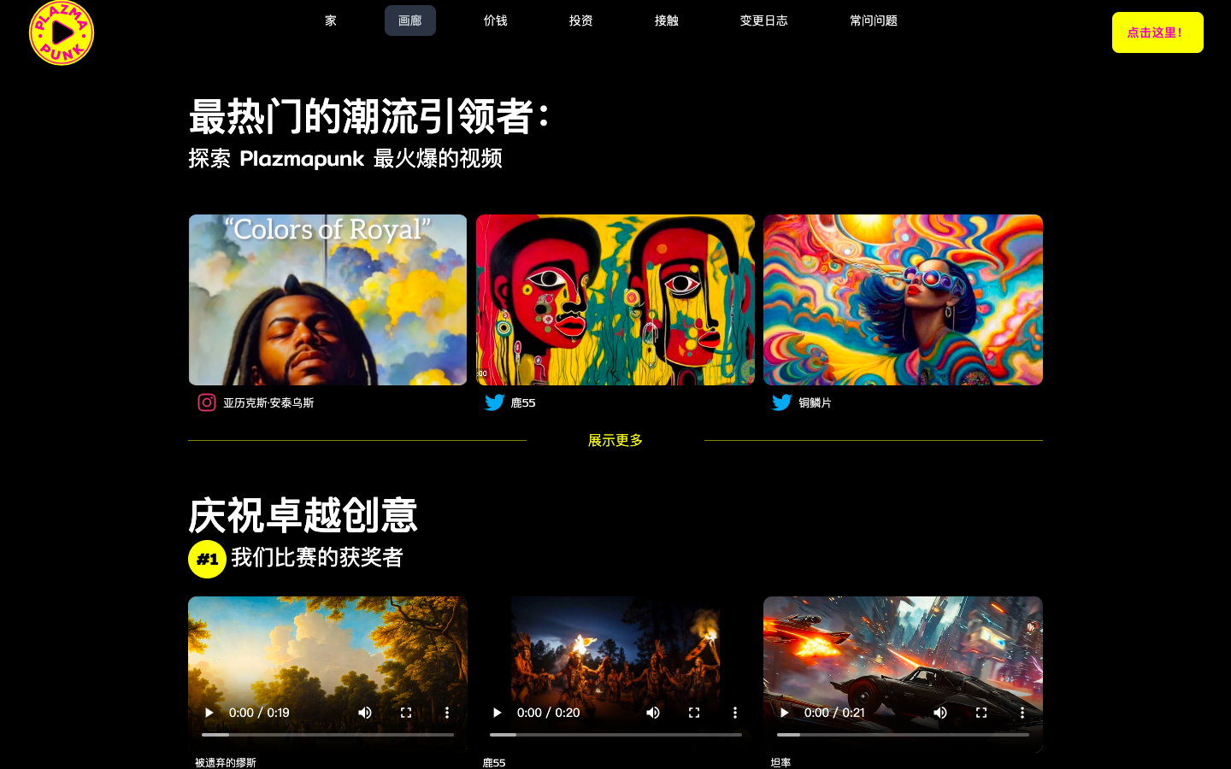Play the 0:20 campfire video
Viewport: 1231px width, 769px height.
coord(497,713)
